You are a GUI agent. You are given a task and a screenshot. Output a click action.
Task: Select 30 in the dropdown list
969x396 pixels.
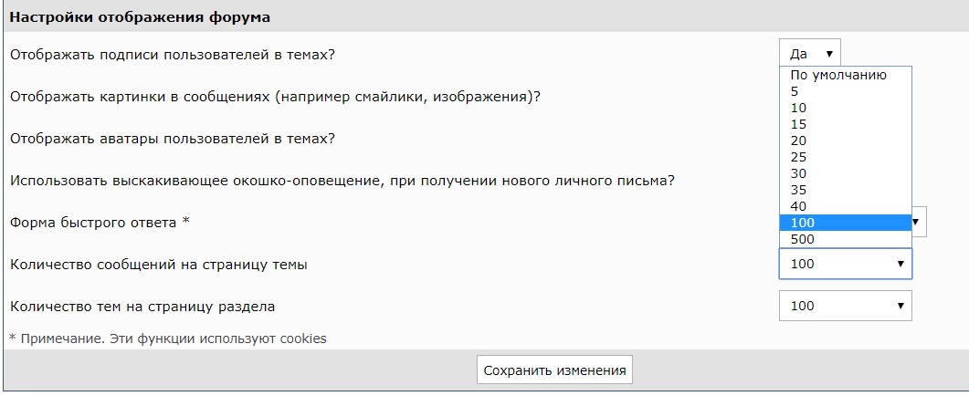coord(845,173)
